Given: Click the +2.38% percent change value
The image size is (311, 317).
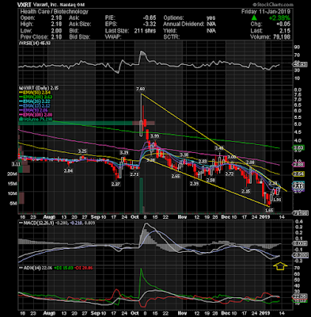Looking at the screenshot, I should coord(279,18).
